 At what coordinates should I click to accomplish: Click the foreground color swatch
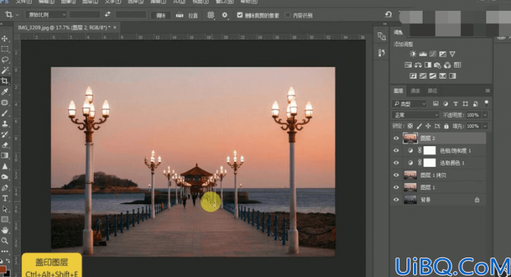click(2, 270)
